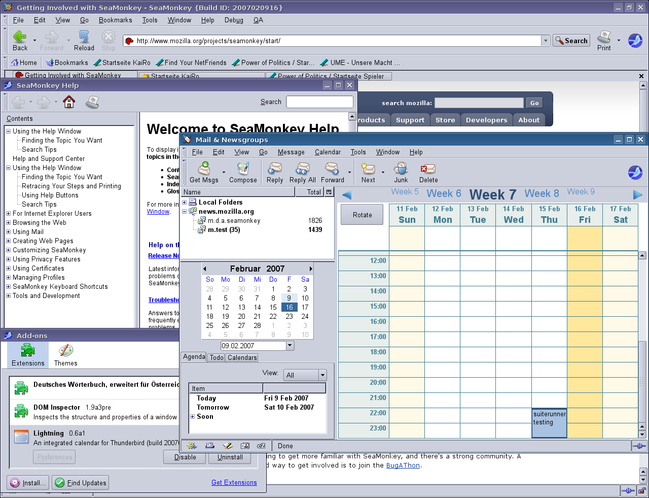
Task: Open the Message menu in Mail & Newsgroups
Action: (x=291, y=152)
